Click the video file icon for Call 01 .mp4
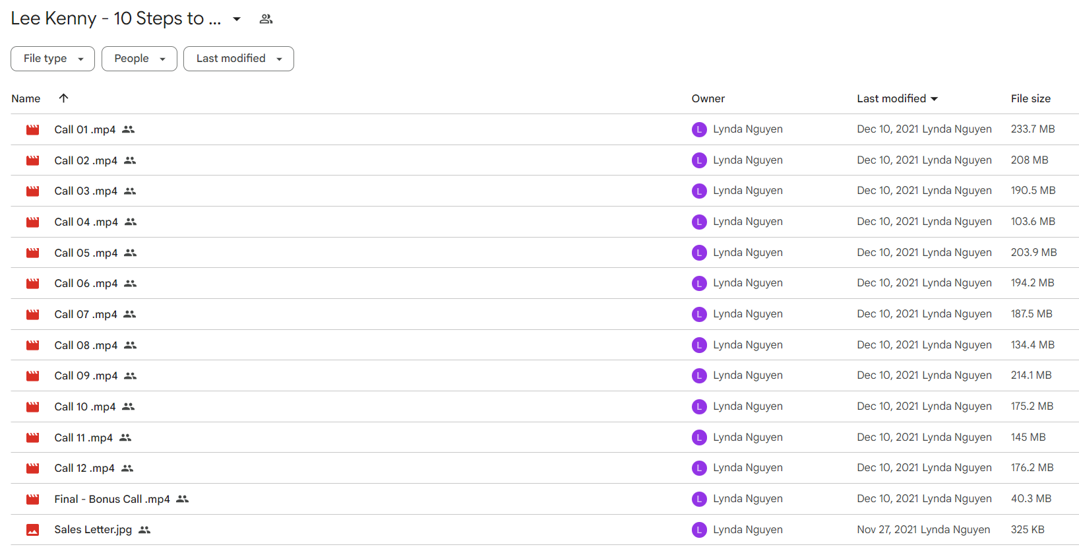The width and height of the screenshot is (1079, 551). (32, 130)
